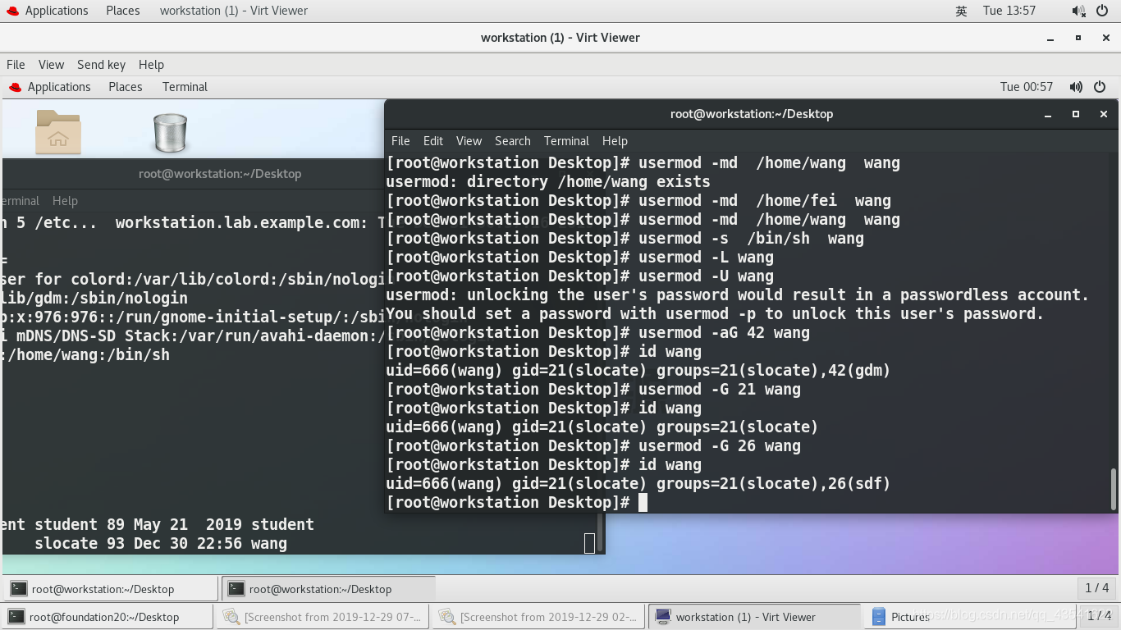Open front terminal View menu
This screenshot has width=1121, height=630.
coord(469,141)
